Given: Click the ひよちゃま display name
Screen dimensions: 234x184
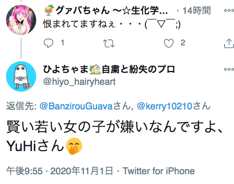Looking at the screenshot, I should [x=109, y=69].
